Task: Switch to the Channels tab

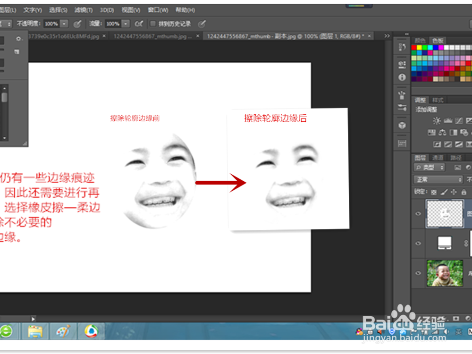Action: coord(437,157)
